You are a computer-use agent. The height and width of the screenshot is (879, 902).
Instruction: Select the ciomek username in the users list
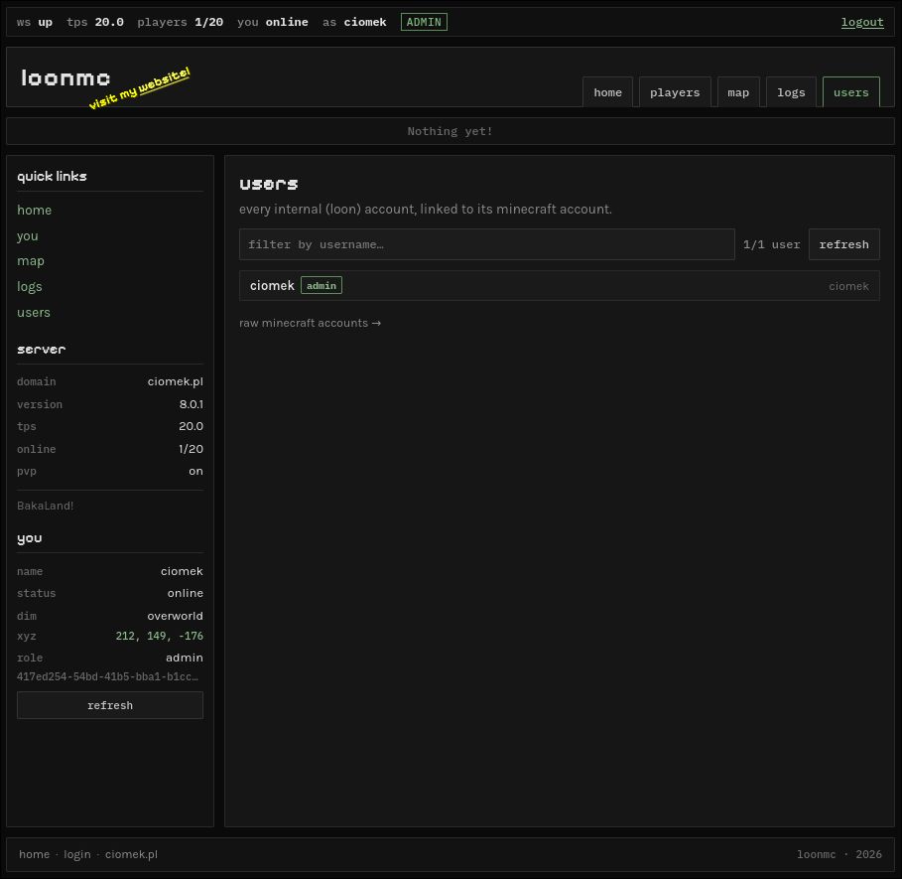pos(272,285)
